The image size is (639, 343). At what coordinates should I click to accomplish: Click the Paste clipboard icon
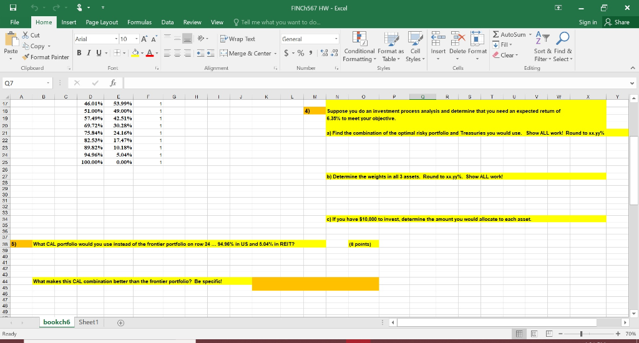[11, 40]
